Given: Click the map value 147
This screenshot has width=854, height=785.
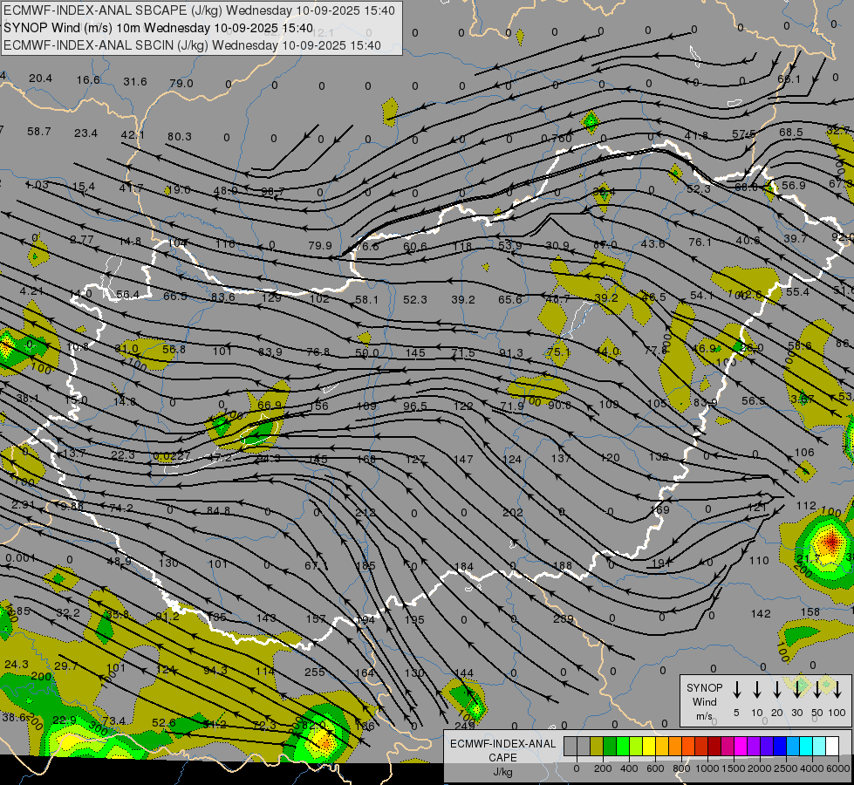Looking at the screenshot, I should click(463, 460).
